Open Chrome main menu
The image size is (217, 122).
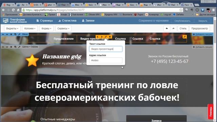click(x=214, y=10)
